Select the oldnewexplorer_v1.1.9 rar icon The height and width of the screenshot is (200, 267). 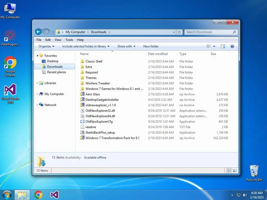(82, 105)
